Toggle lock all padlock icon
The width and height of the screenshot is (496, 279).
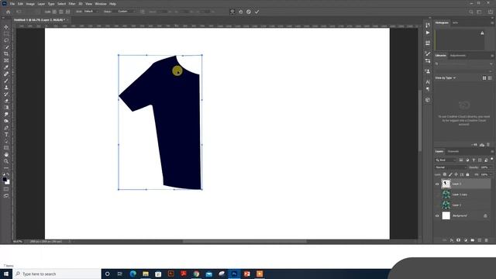tap(467, 174)
